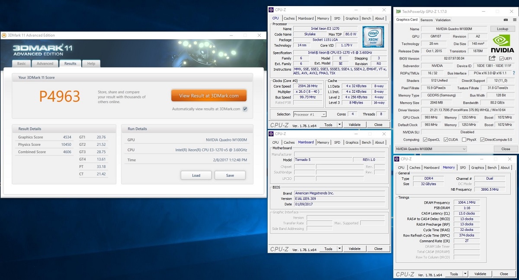Click the Intel Xeon inside logo
This screenshot has height=280, width=519.
click(373, 37)
